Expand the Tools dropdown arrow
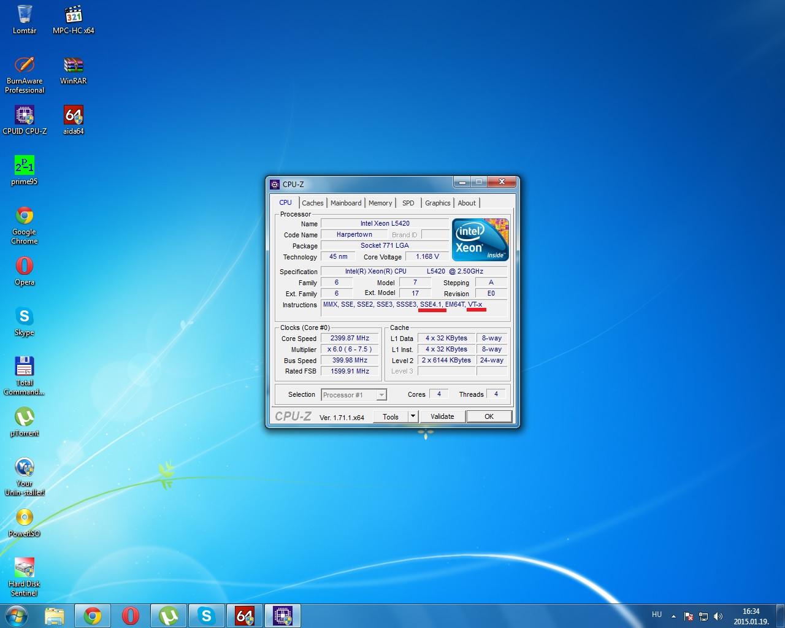The width and height of the screenshot is (785, 628). [413, 416]
